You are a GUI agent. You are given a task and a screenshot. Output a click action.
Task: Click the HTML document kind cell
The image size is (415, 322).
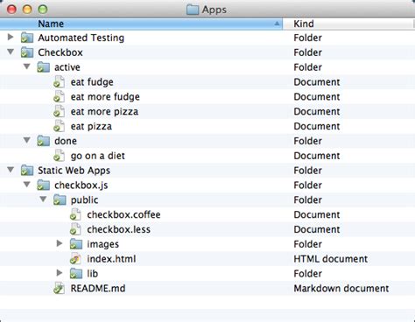(x=331, y=259)
